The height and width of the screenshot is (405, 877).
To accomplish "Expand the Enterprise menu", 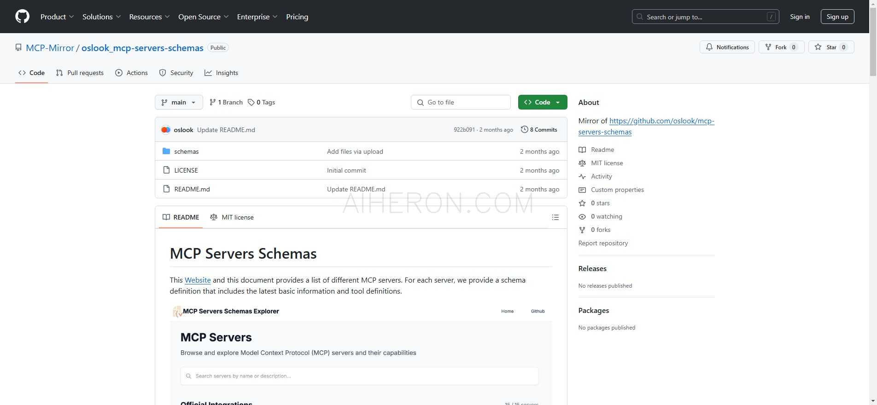I will click(257, 17).
